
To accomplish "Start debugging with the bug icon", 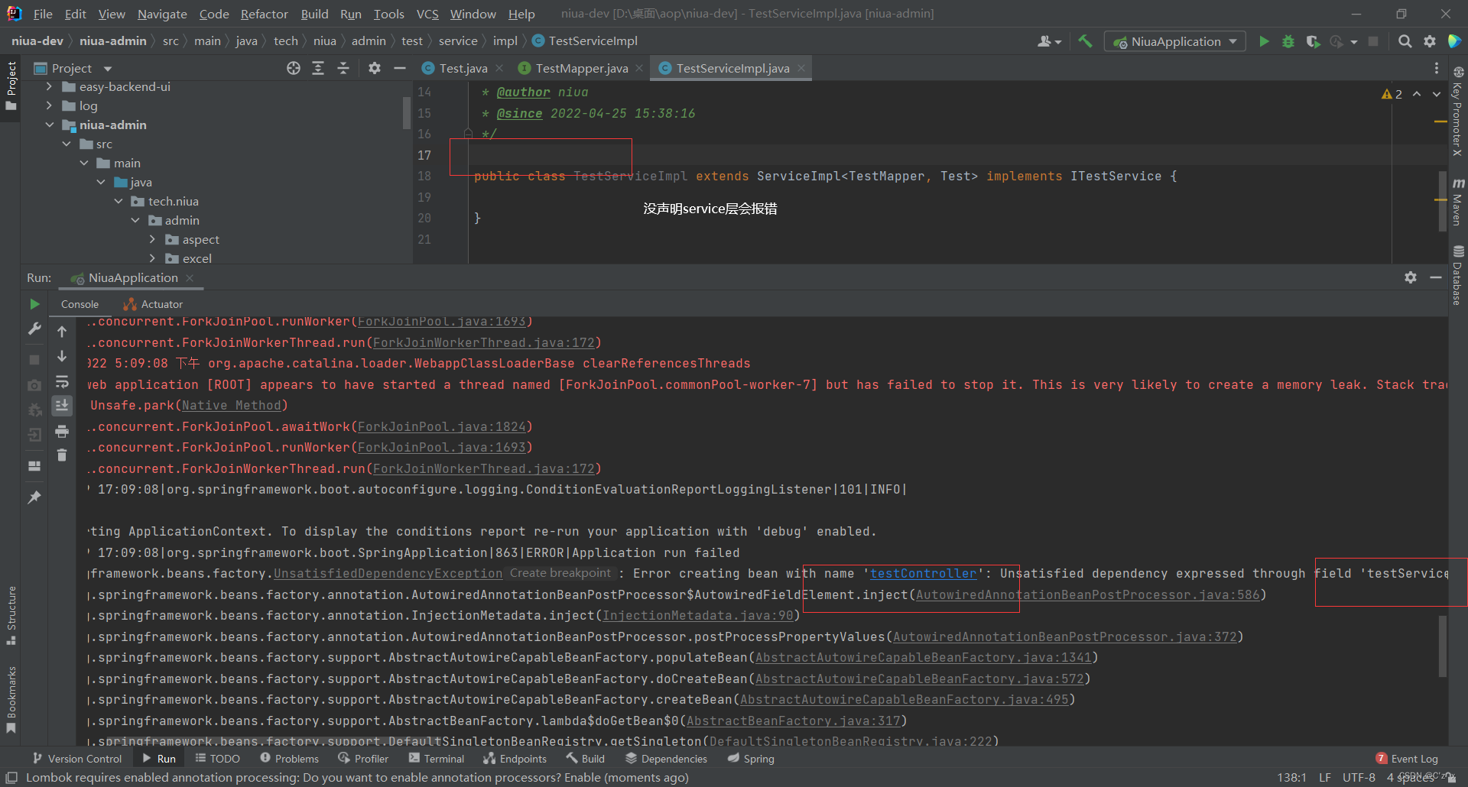I will (x=1288, y=41).
